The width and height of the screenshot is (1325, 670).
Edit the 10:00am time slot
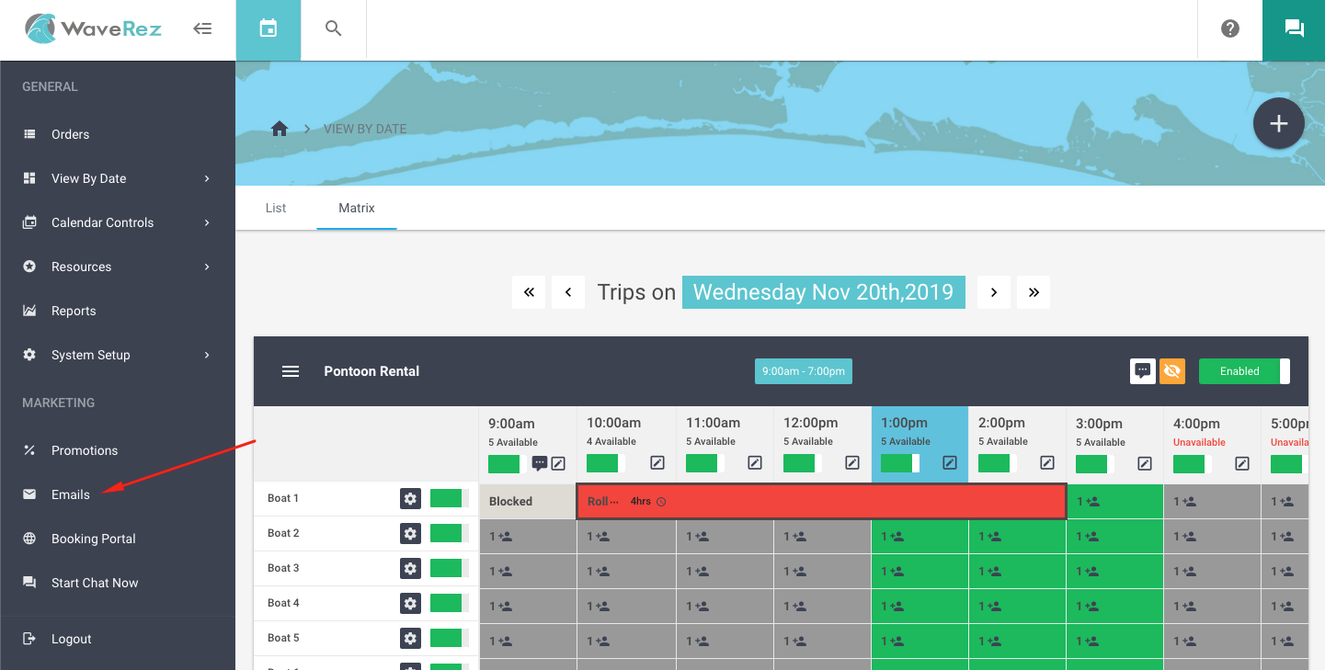[657, 463]
